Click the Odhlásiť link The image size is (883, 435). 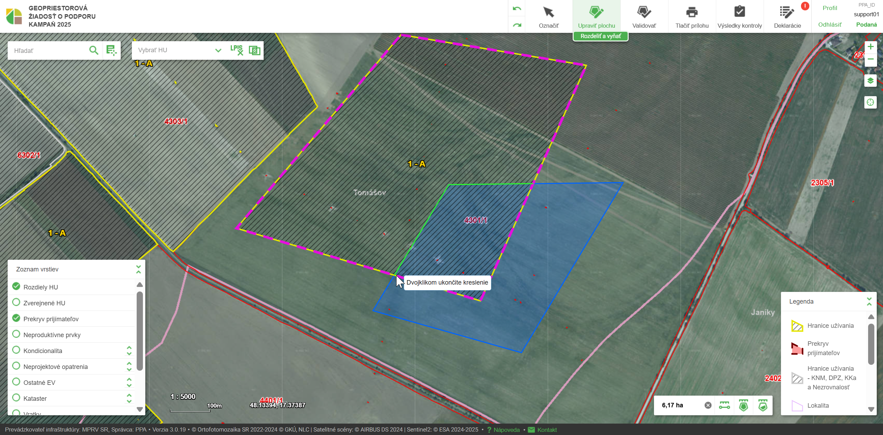click(x=830, y=25)
